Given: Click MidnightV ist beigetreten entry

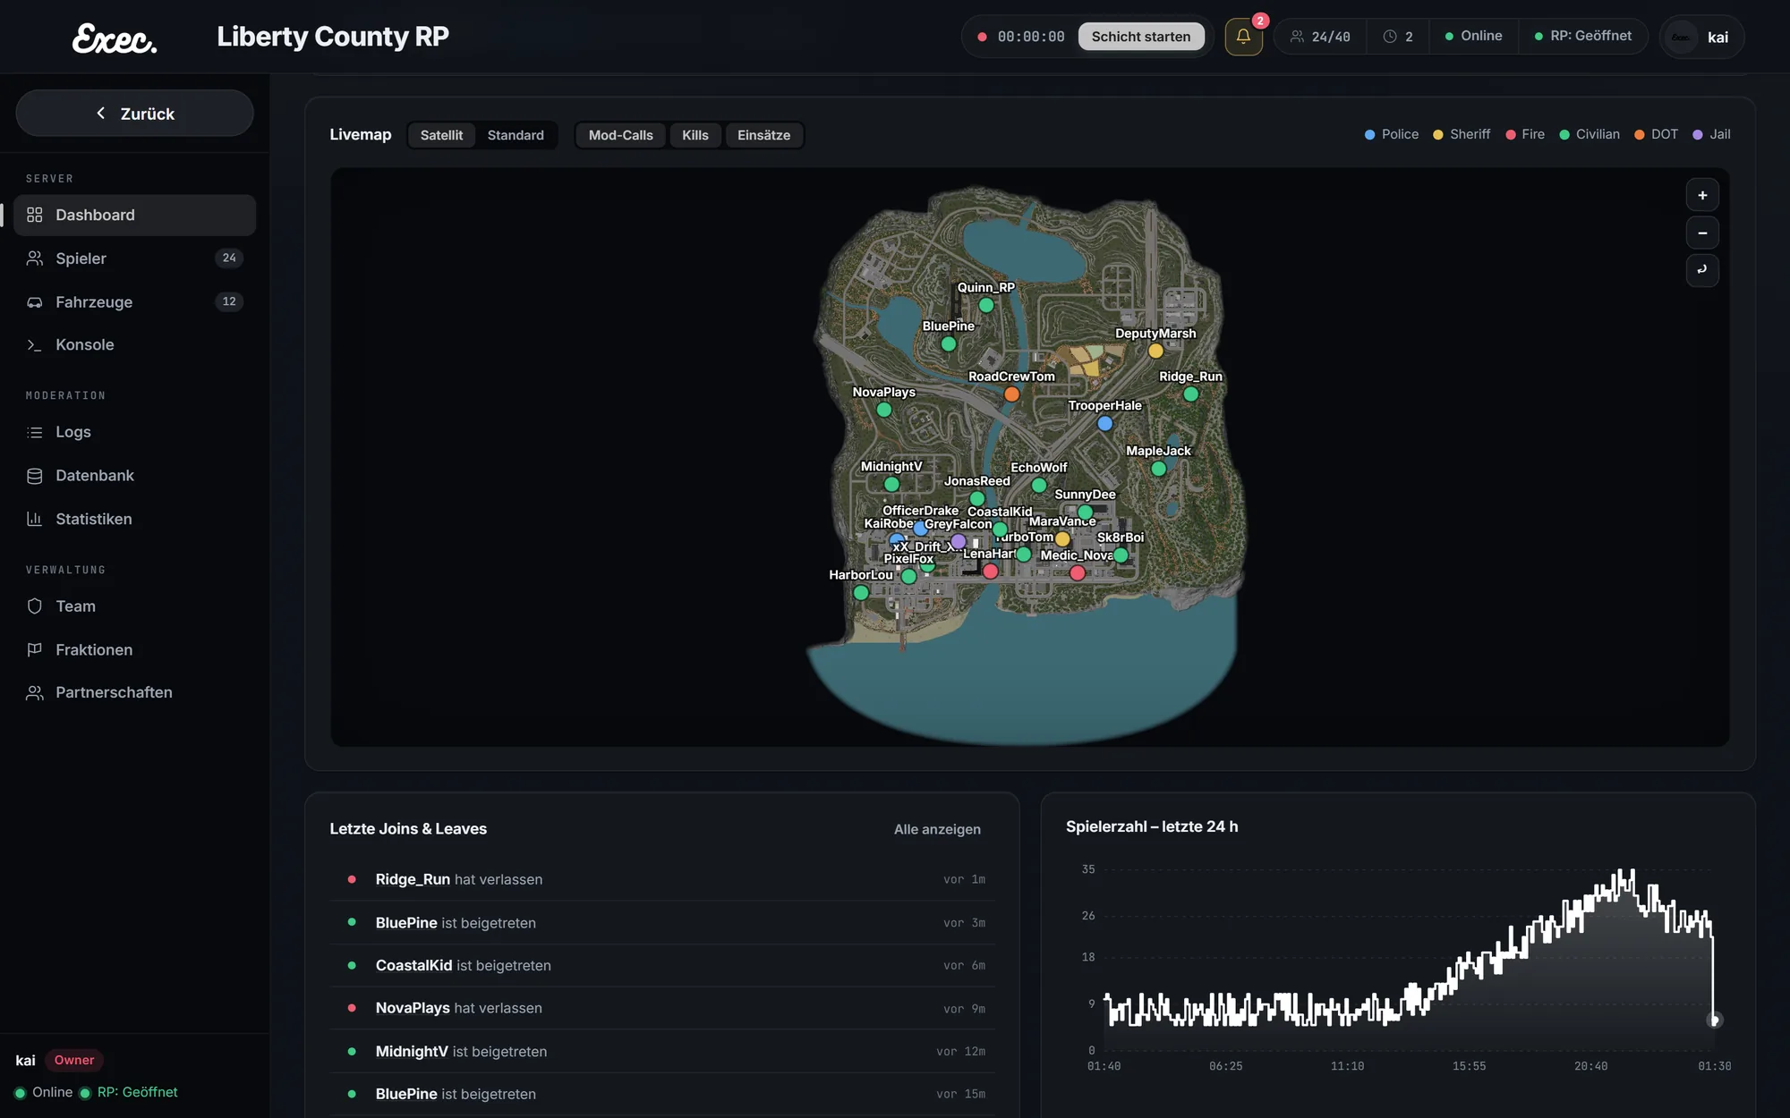Looking at the screenshot, I should 662,1051.
